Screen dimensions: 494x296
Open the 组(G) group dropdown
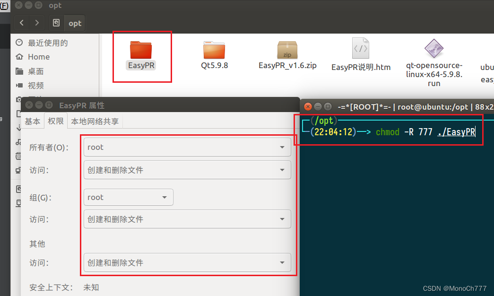point(128,197)
